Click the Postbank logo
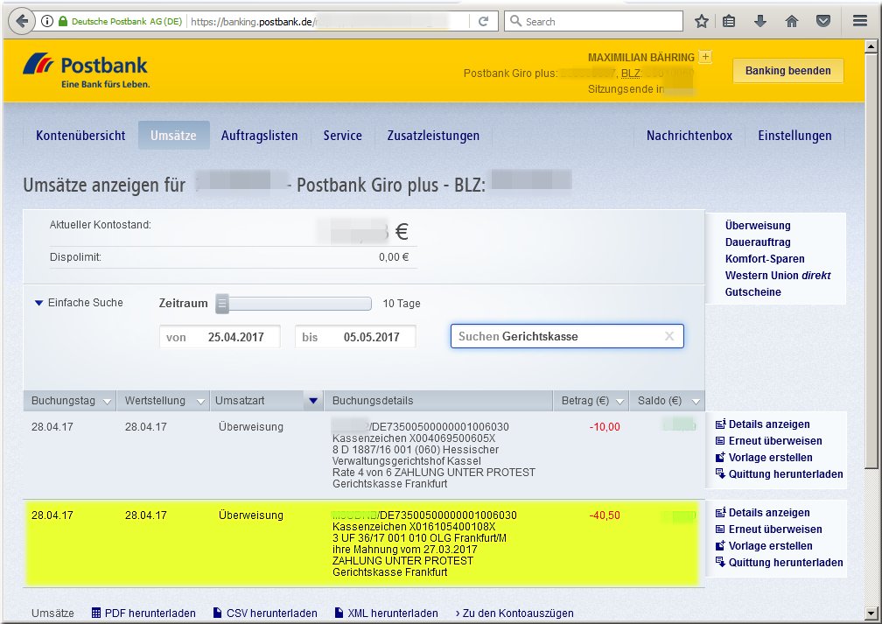Image resolution: width=882 pixels, height=624 pixels. click(x=86, y=70)
